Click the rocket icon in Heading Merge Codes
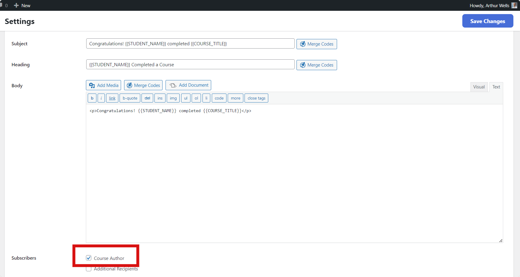The image size is (520, 277). tap(303, 65)
